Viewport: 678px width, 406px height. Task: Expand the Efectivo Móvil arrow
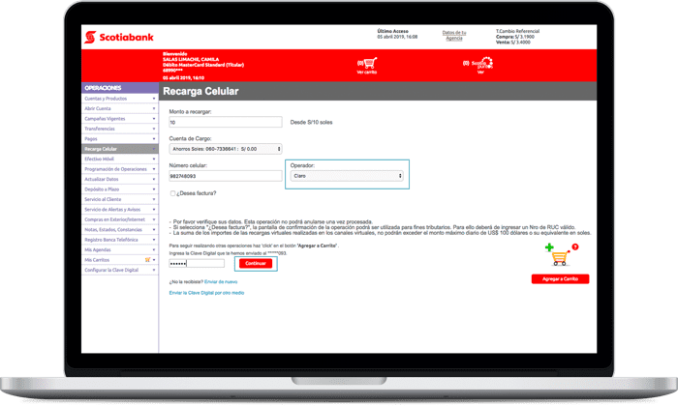click(154, 159)
